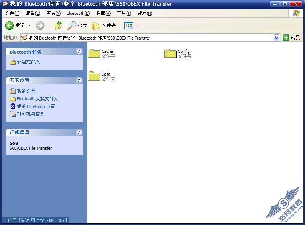Click the Config folder name

point(184,51)
